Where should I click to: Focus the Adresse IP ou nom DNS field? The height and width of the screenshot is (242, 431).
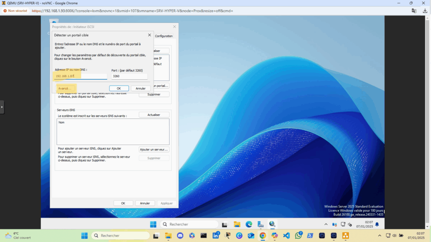click(x=80, y=76)
